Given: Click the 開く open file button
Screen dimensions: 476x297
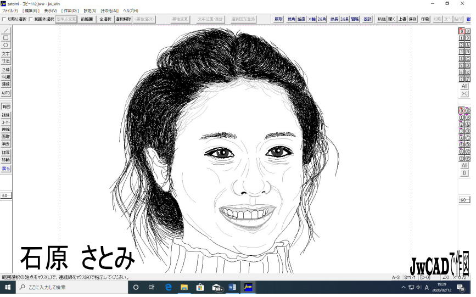Looking at the screenshot, I should (x=392, y=19).
